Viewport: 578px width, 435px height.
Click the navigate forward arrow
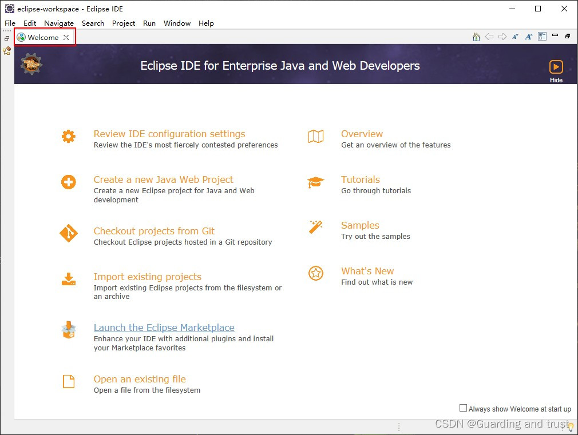coord(502,37)
